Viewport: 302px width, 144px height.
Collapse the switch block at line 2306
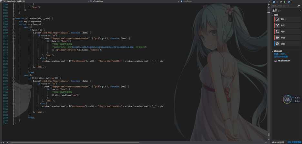(14, 24)
